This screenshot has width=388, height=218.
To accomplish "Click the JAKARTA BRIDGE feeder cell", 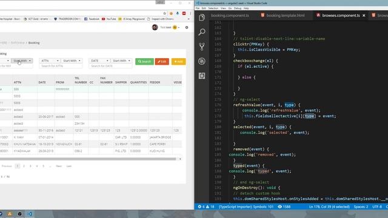I will coord(160,137).
